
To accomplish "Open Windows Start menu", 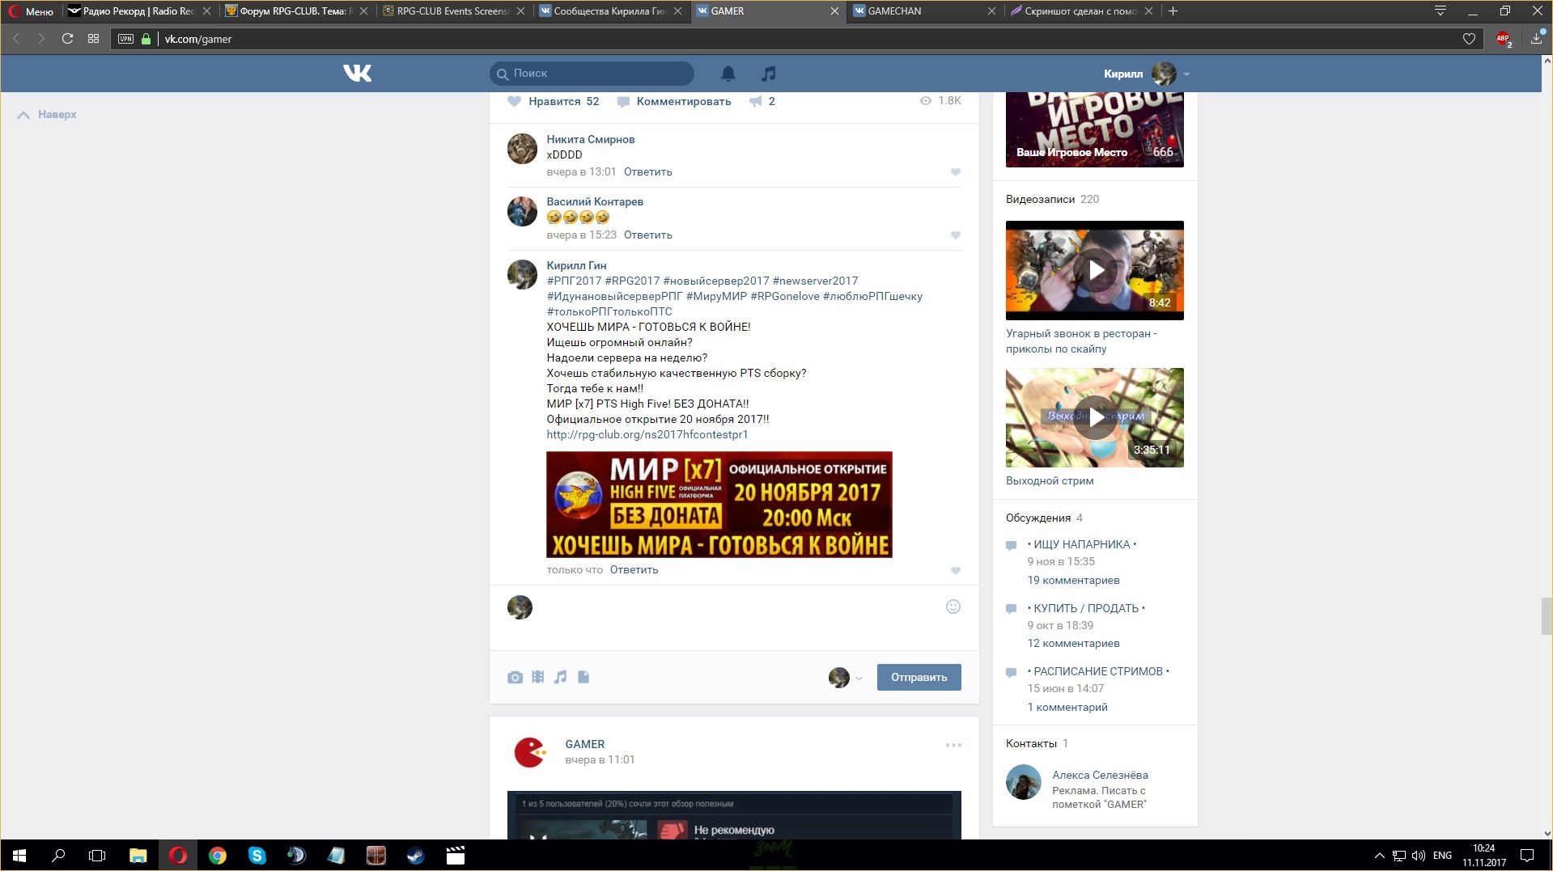I will coord(19,856).
